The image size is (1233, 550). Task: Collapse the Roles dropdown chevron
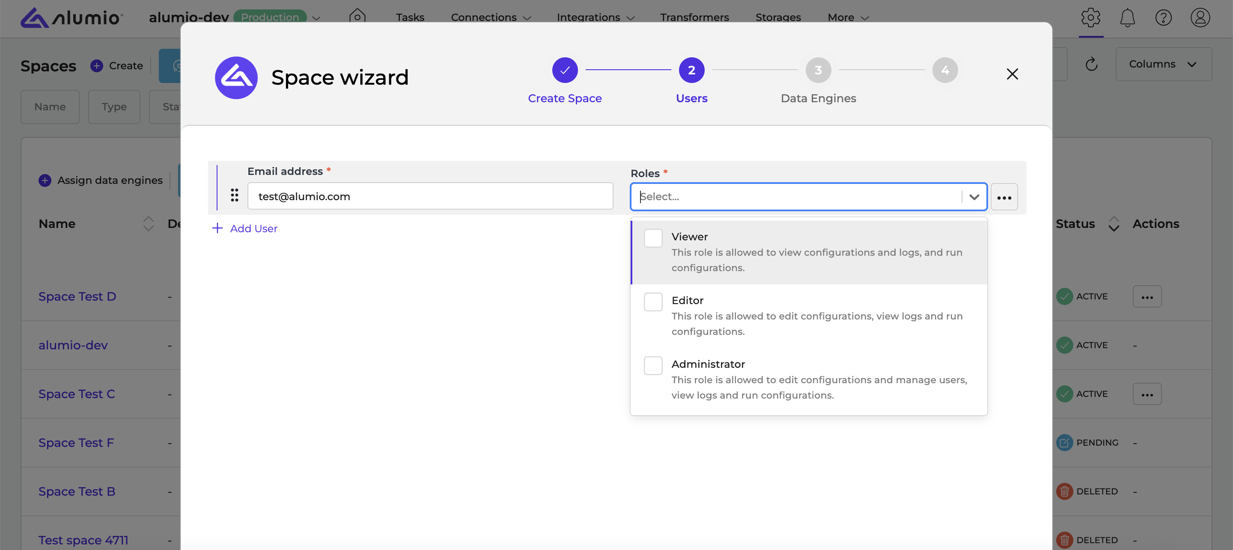[974, 197]
